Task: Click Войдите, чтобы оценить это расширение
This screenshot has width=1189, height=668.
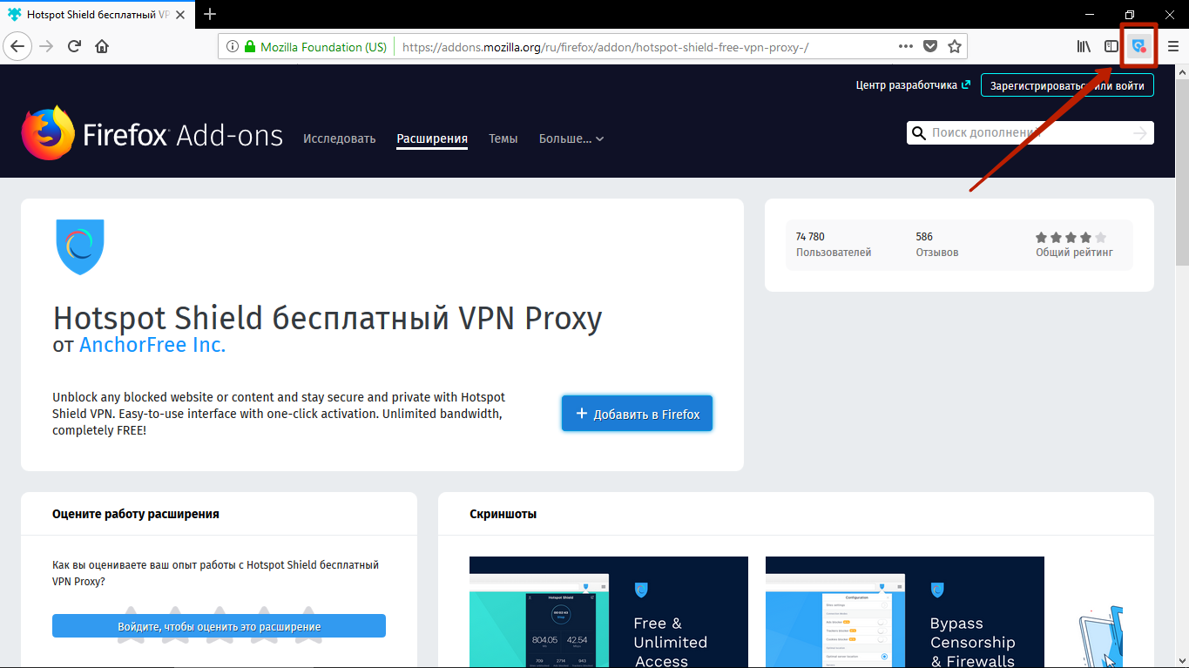Action: point(219,626)
